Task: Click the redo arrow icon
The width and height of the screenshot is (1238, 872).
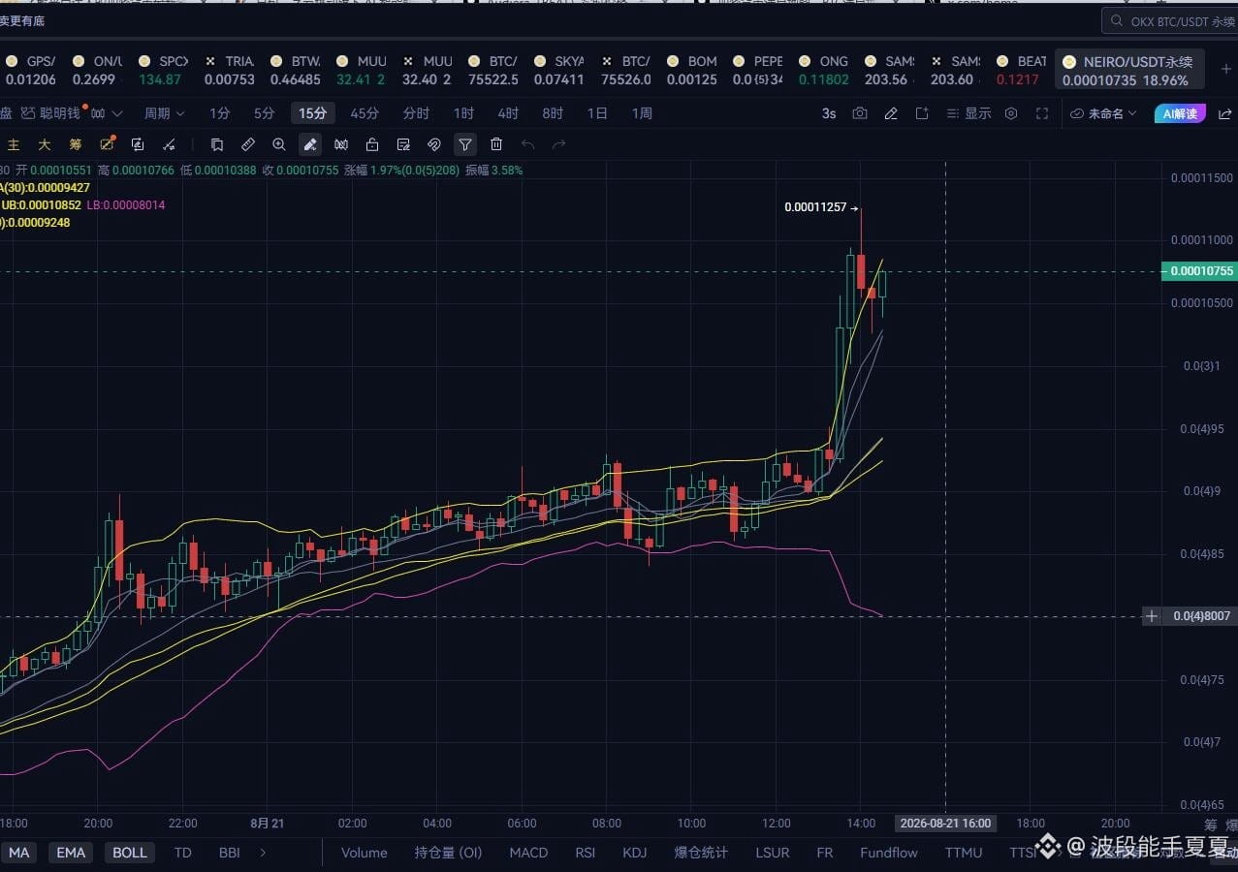Action: click(558, 144)
